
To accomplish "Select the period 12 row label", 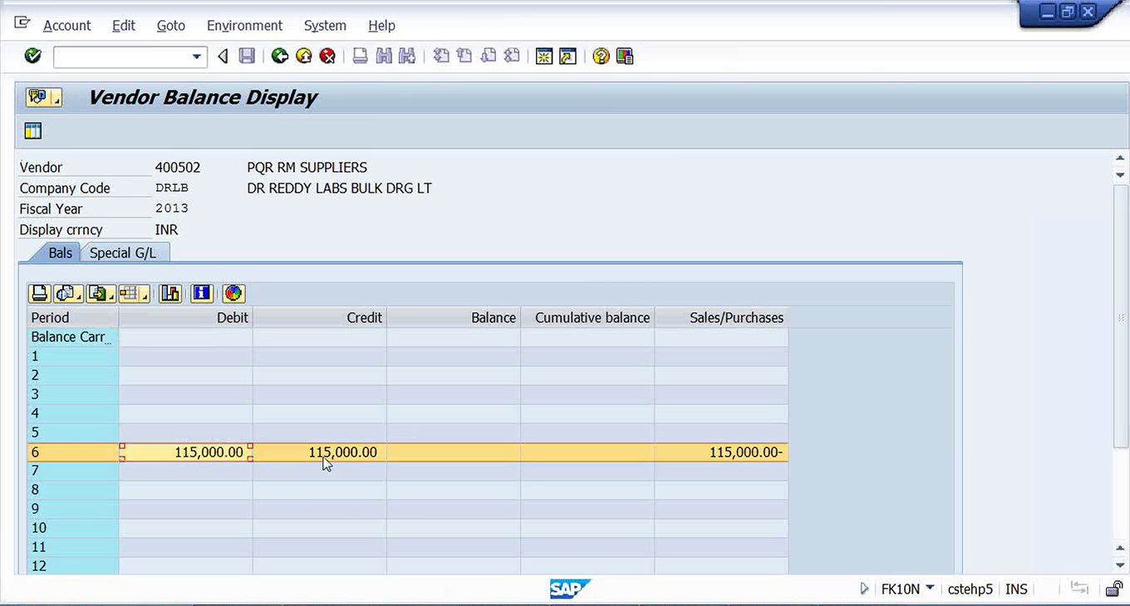I will click(73, 566).
